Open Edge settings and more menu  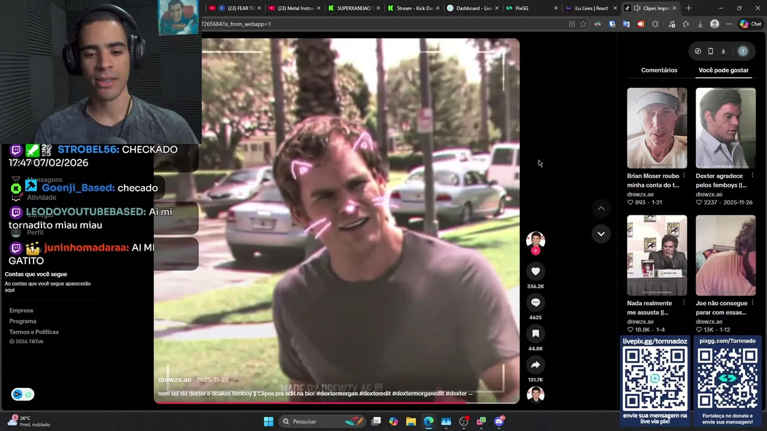click(x=729, y=24)
